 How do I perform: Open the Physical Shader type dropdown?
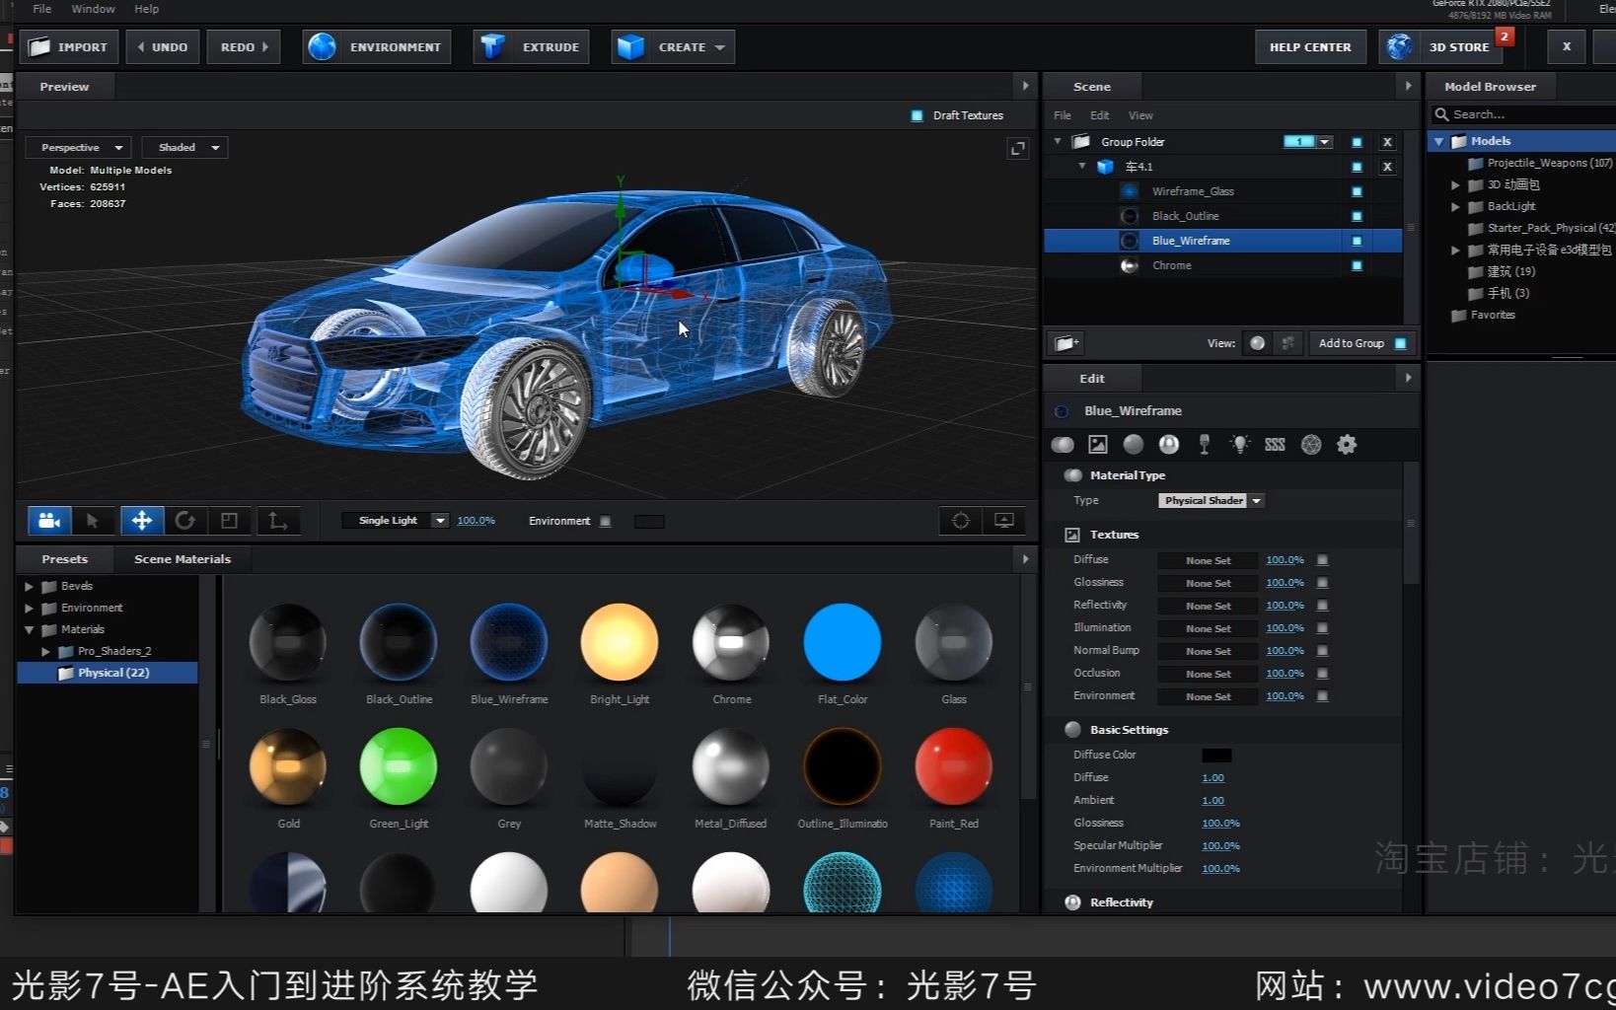click(1211, 500)
